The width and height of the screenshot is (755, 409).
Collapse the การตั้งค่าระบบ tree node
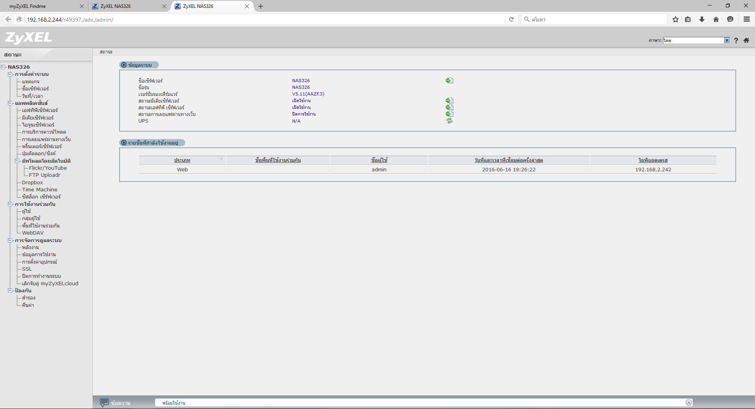pos(10,74)
